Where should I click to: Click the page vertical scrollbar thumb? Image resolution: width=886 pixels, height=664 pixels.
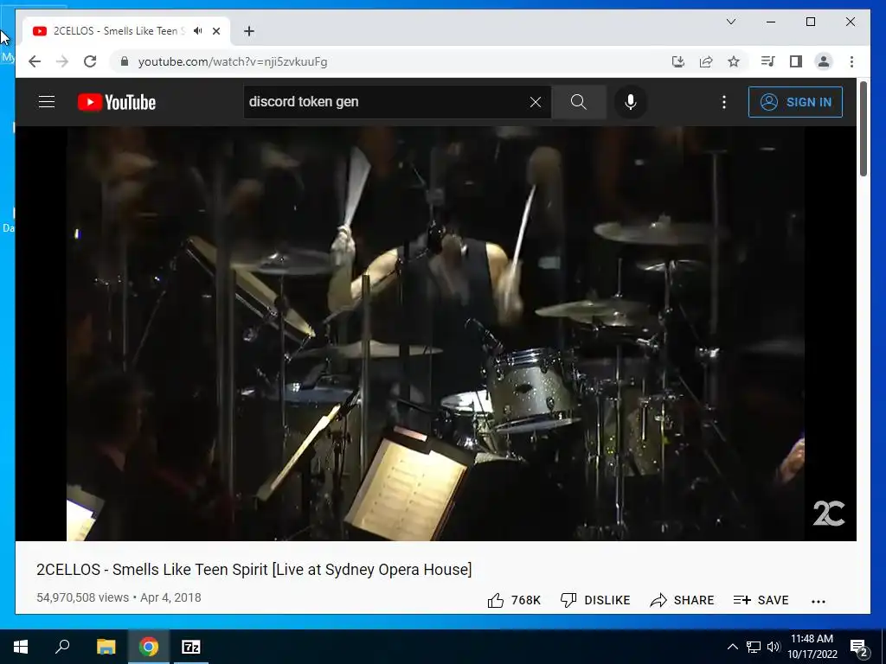pos(863,129)
